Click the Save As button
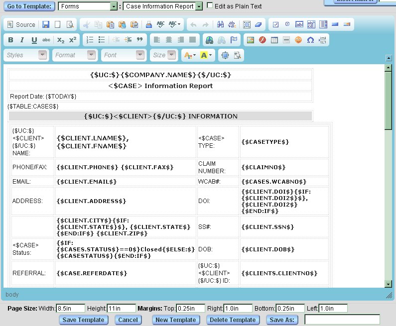 click(282, 320)
